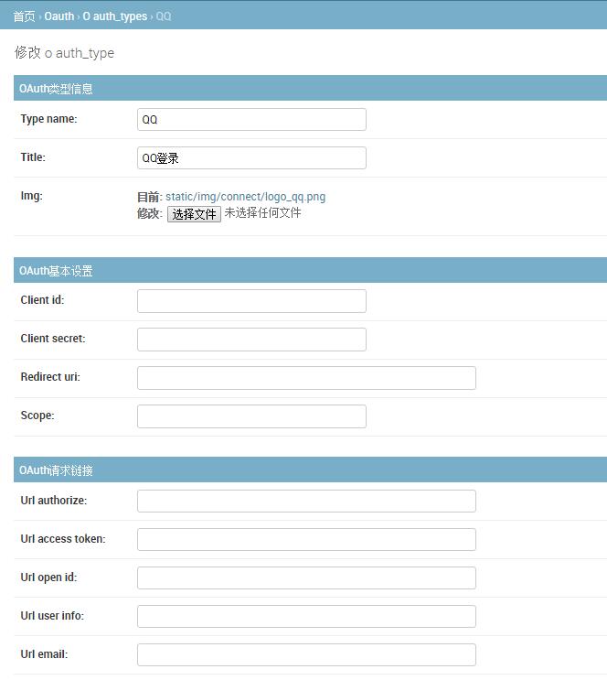607x680 pixels.
Task: Click the Url open id field
Action: pyautogui.click(x=306, y=577)
